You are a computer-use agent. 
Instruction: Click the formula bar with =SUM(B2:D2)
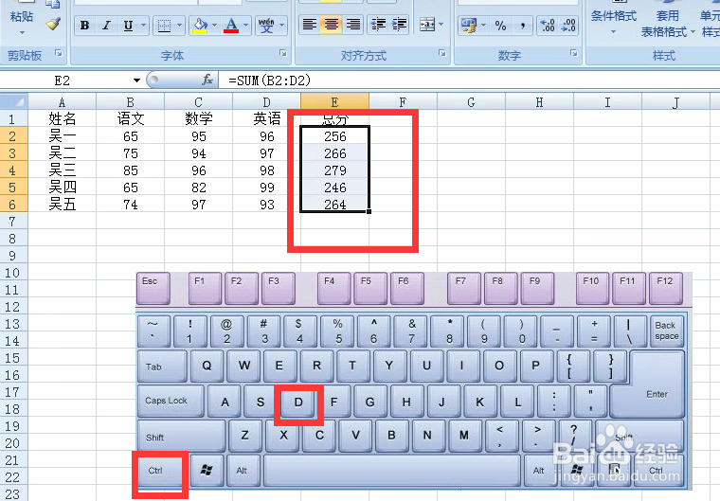tap(468, 81)
